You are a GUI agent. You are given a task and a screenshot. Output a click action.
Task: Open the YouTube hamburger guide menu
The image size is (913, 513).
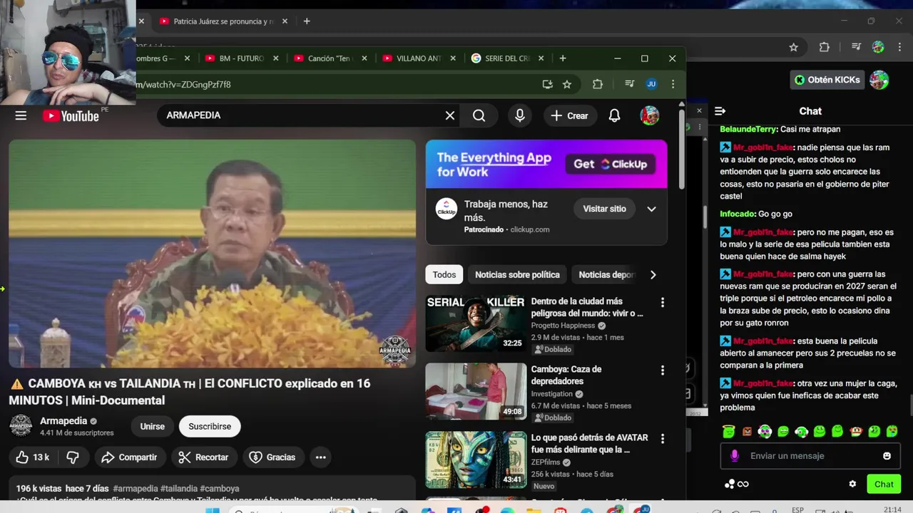point(21,115)
